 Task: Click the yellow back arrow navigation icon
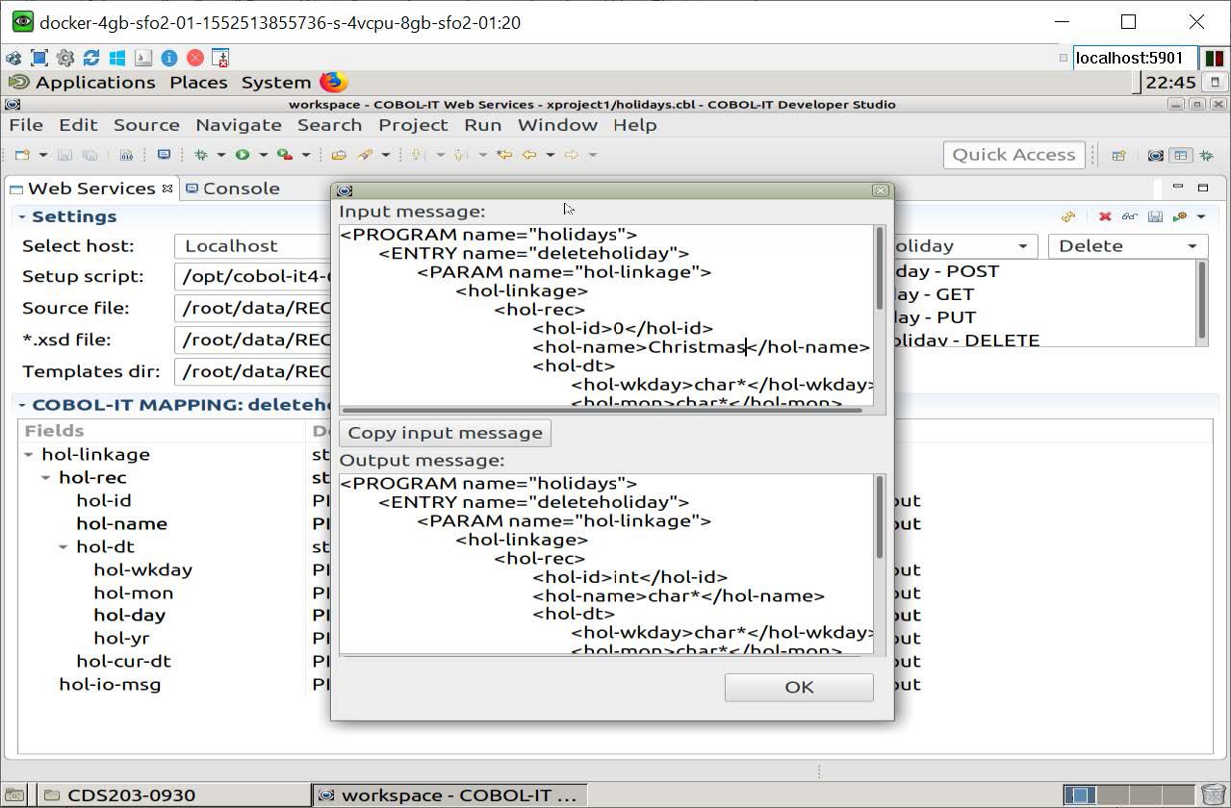coord(528,155)
